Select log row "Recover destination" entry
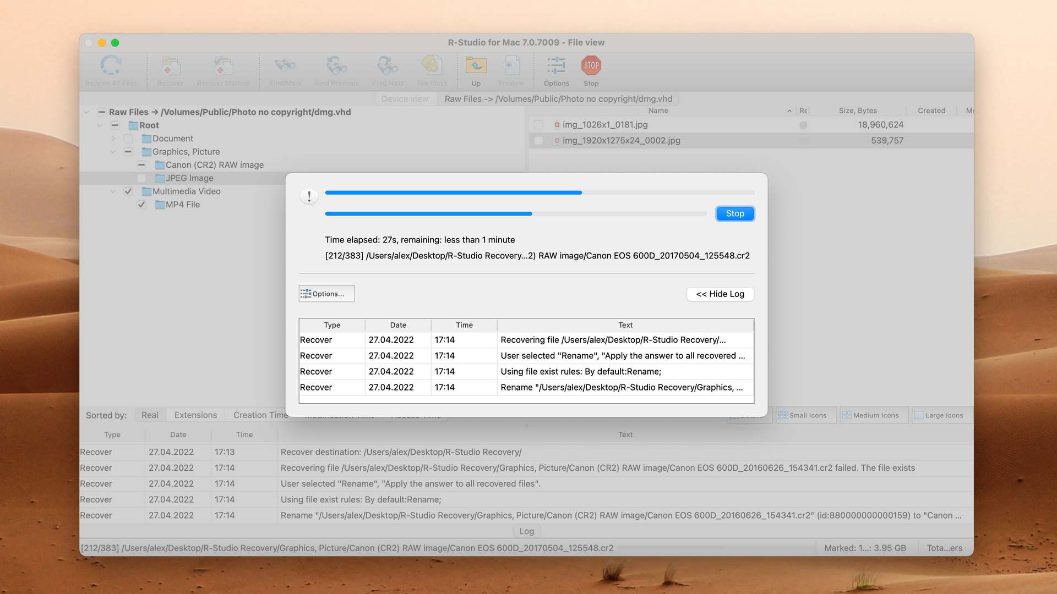The width and height of the screenshot is (1057, 594). coord(526,452)
